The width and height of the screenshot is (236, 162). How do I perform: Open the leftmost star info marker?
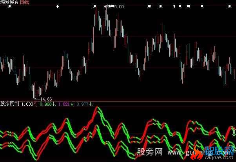tap(10, 6)
